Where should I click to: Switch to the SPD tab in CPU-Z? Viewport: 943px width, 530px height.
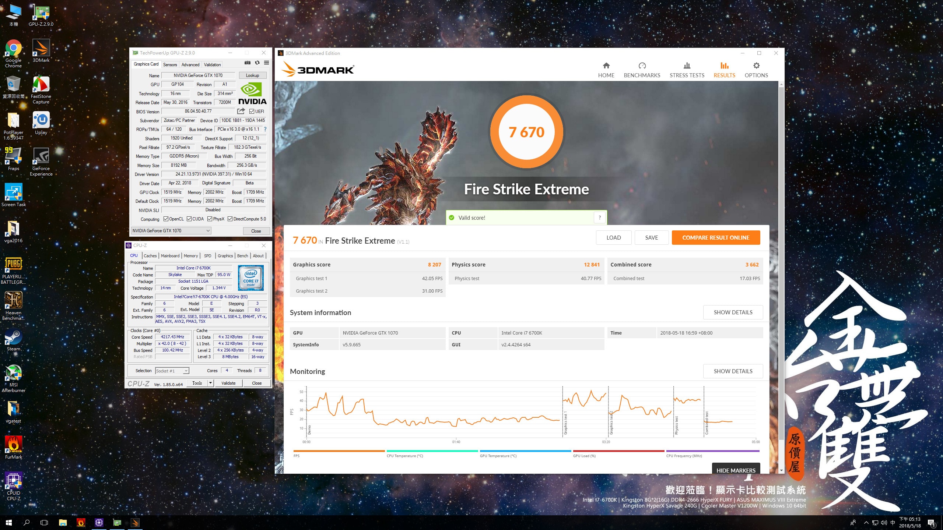(208, 256)
